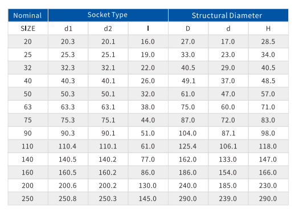Select the 140.5 value cell

pos(68,159)
